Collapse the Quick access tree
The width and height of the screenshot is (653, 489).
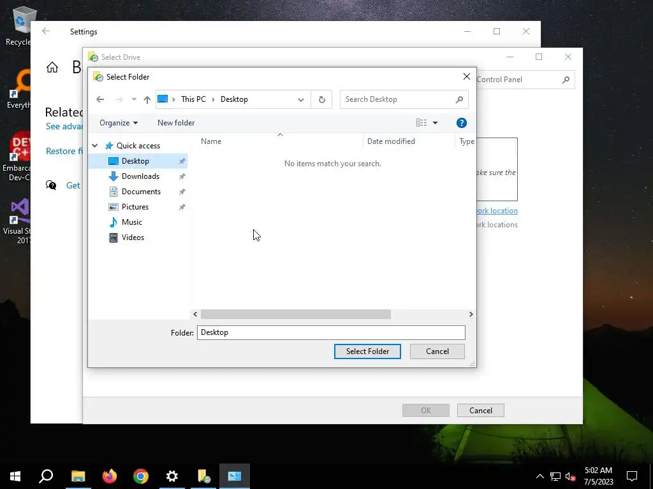click(95, 146)
